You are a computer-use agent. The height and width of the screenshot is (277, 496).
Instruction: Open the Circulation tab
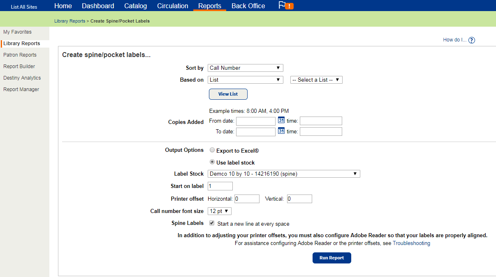(172, 6)
